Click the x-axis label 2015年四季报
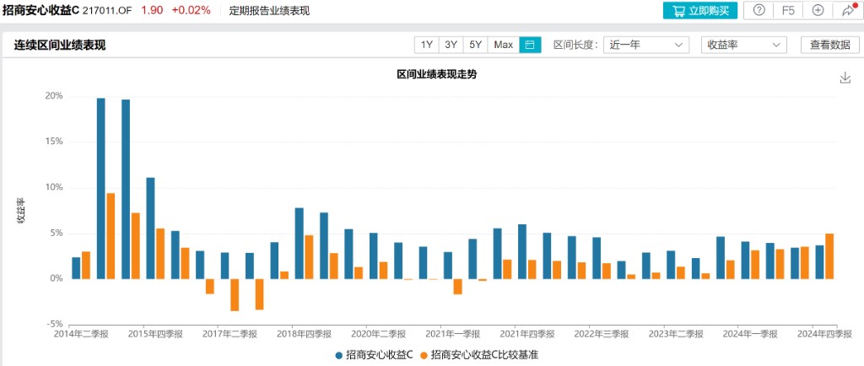 [x=155, y=334]
